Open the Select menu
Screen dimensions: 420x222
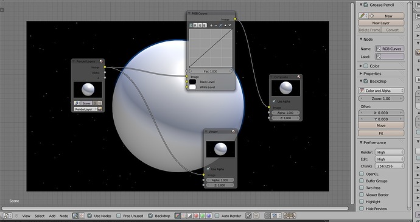[40, 216]
